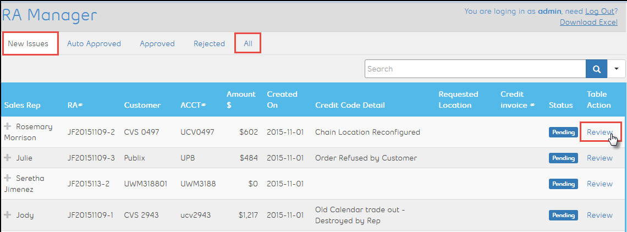
Task: Click the Log Out link
Action: click(599, 11)
